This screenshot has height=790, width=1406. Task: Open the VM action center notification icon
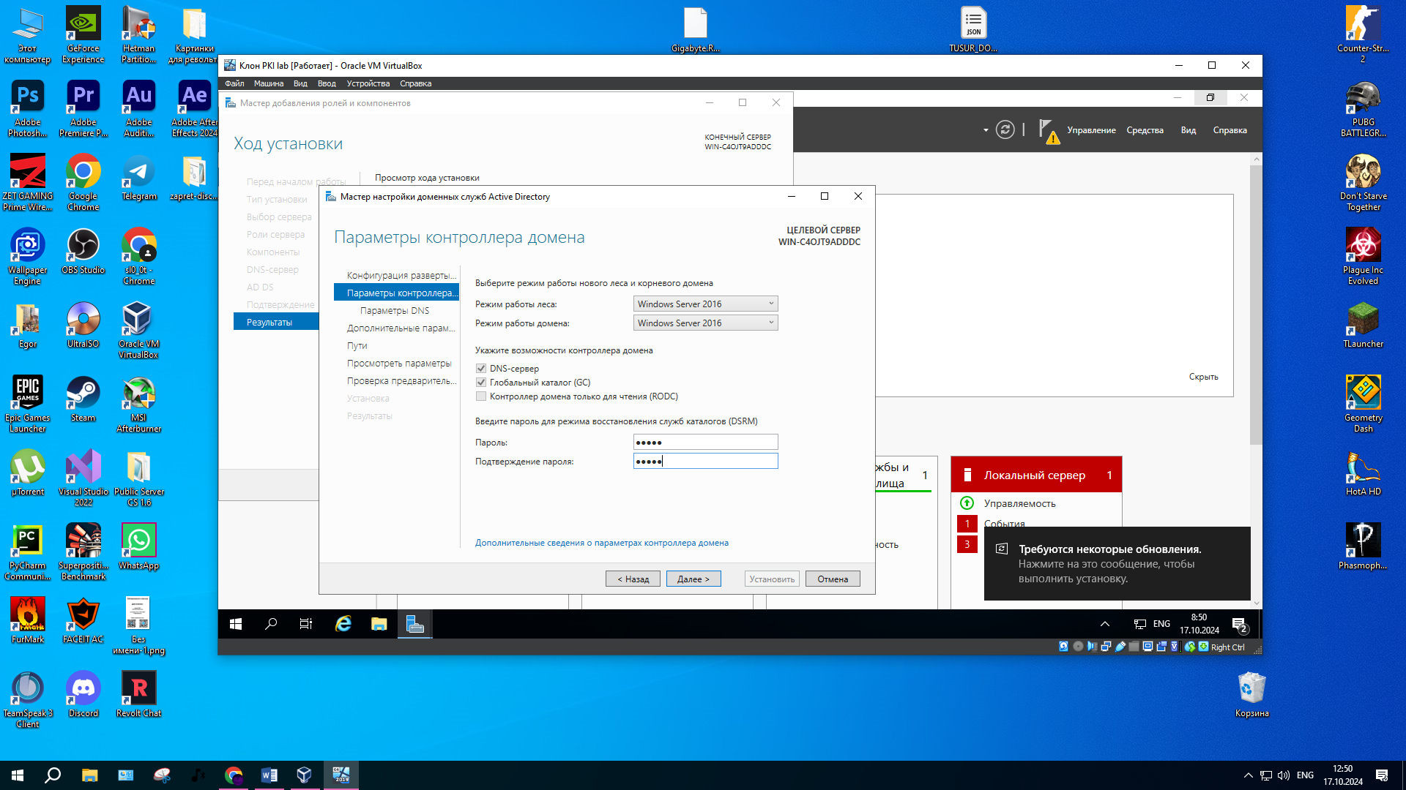pyautogui.click(x=1239, y=624)
